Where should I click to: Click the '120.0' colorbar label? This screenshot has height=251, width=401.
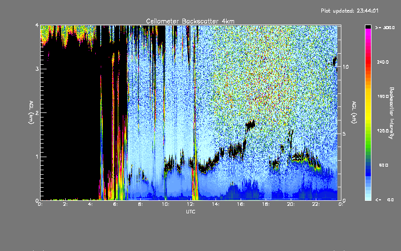383,131
